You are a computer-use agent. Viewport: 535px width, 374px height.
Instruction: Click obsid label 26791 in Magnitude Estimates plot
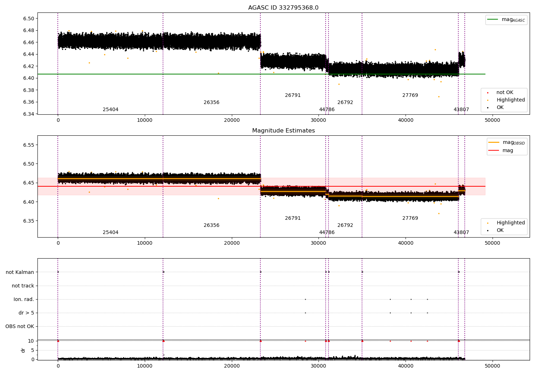pos(293,218)
